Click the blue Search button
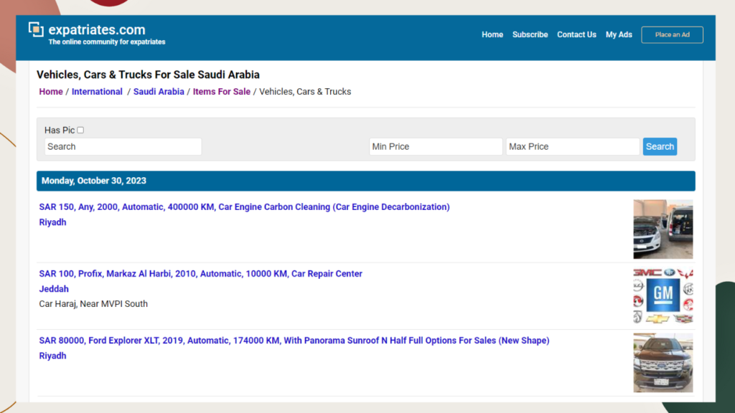 point(660,146)
